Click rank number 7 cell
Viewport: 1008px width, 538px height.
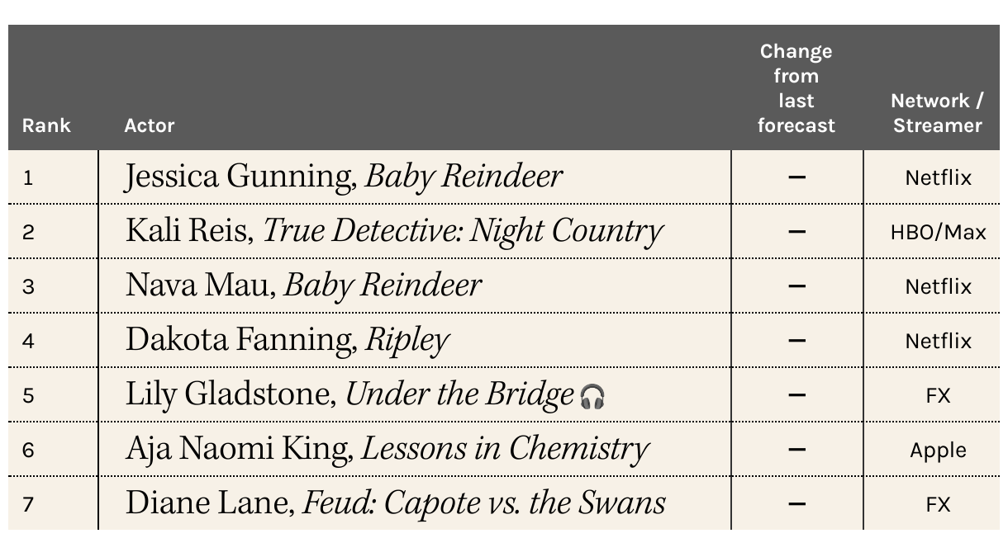click(28, 505)
